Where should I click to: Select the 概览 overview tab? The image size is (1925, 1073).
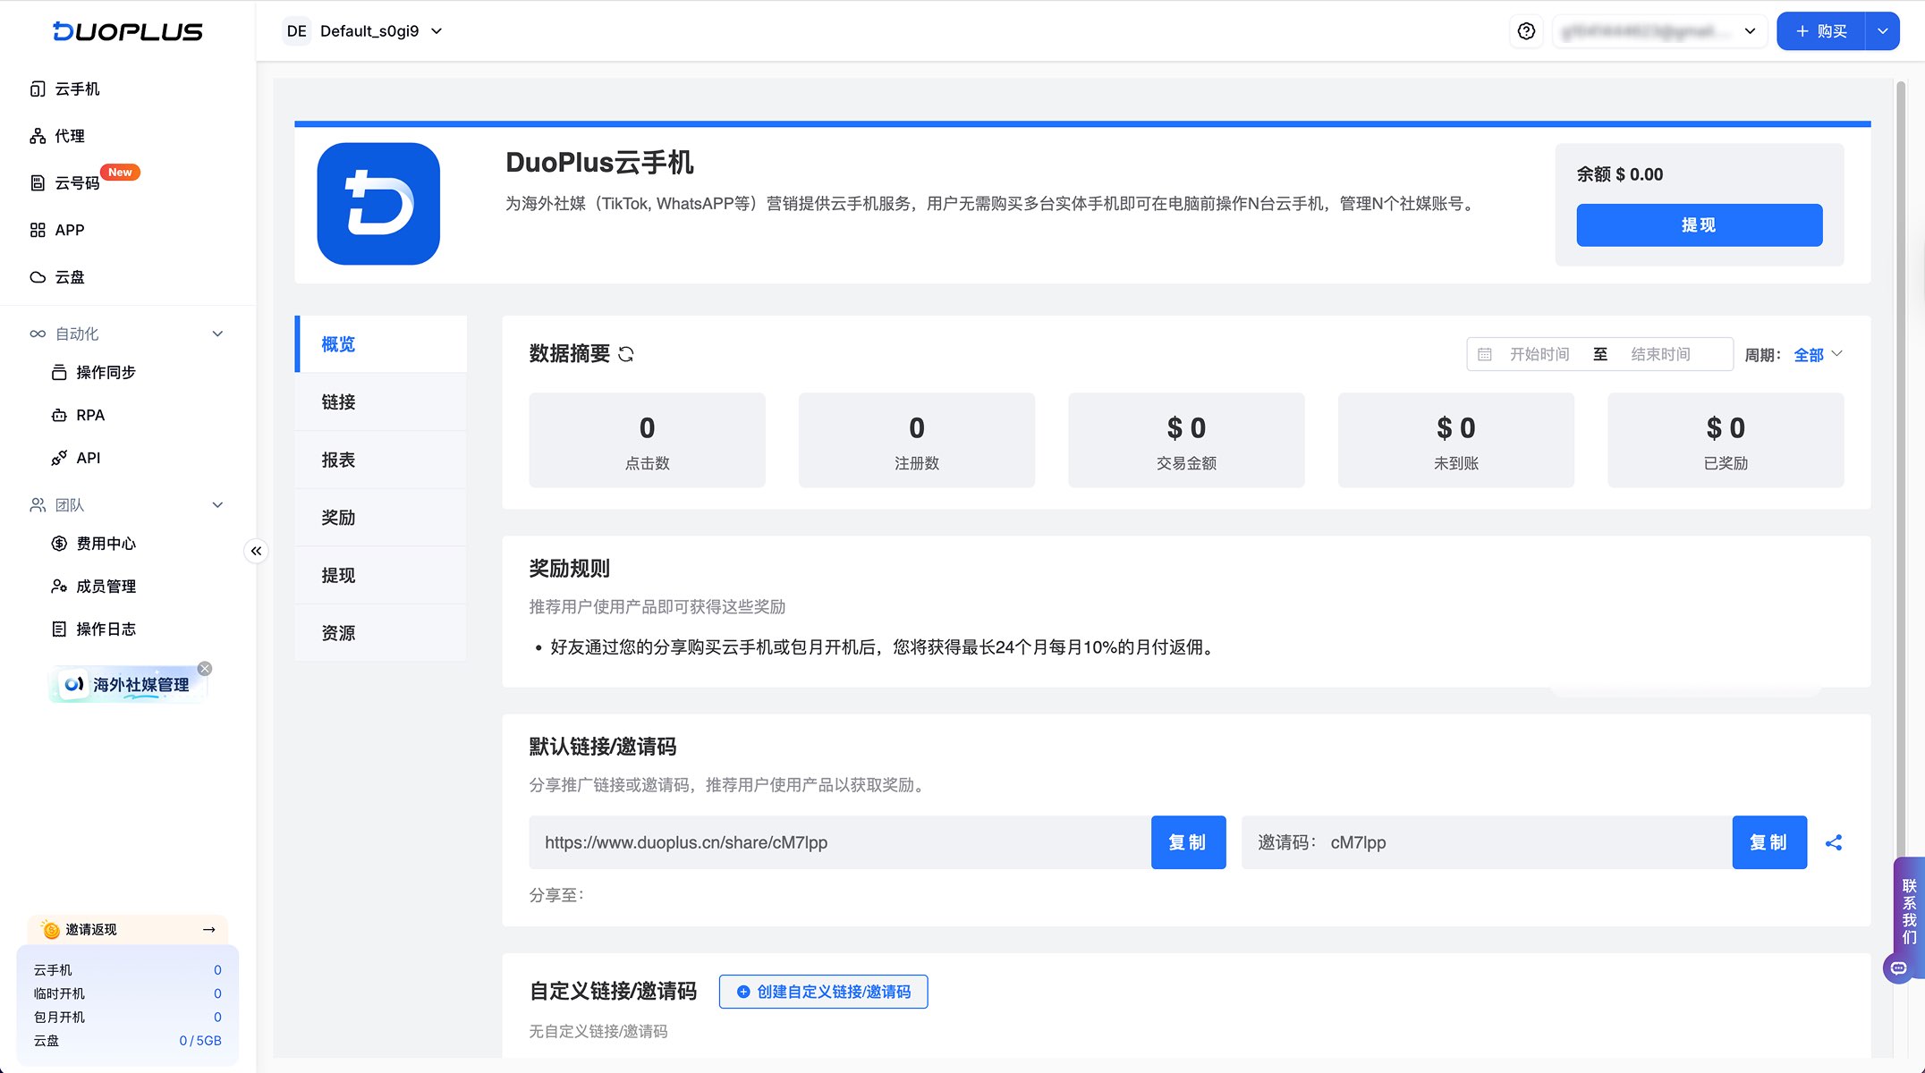coord(381,344)
